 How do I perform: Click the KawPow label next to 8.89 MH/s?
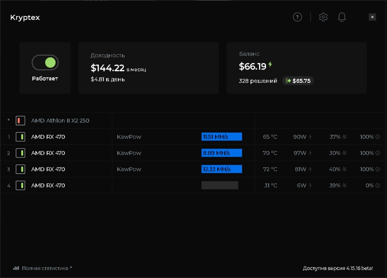tap(129, 153)
